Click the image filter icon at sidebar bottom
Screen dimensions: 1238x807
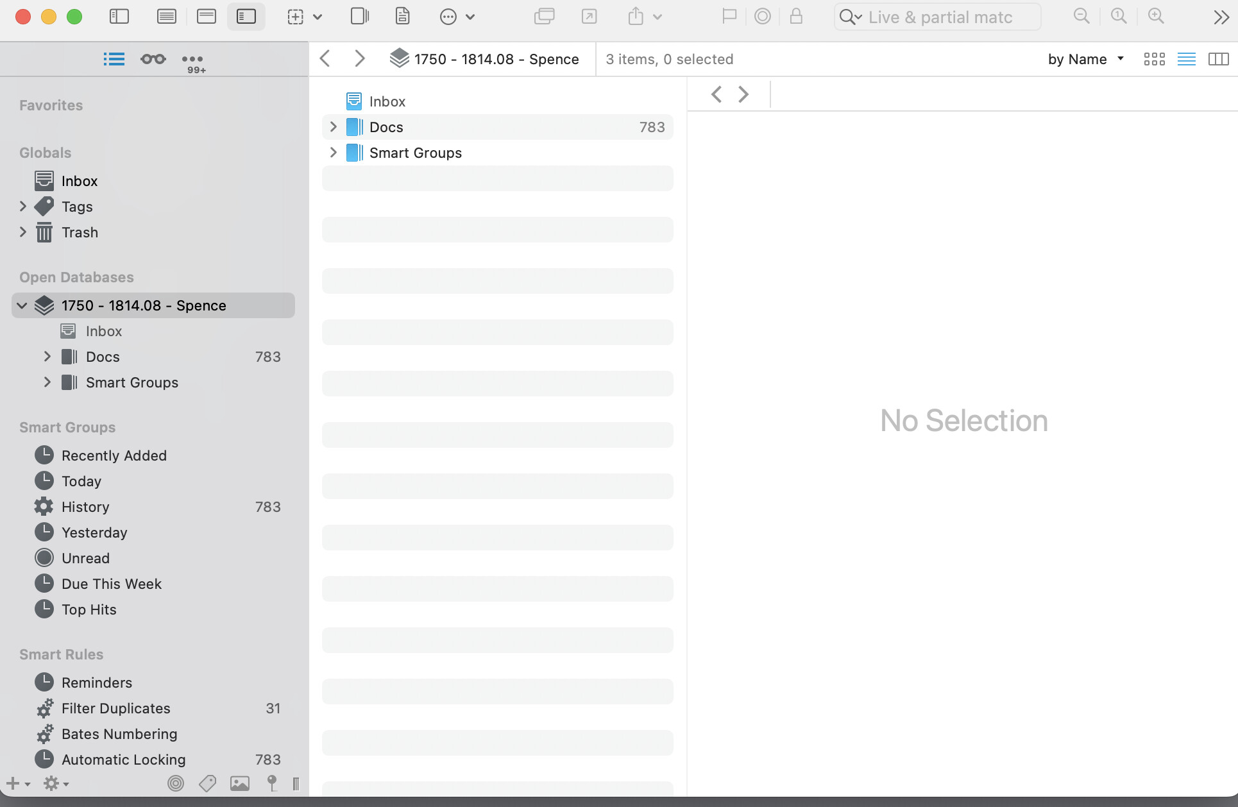coord(240,783)
